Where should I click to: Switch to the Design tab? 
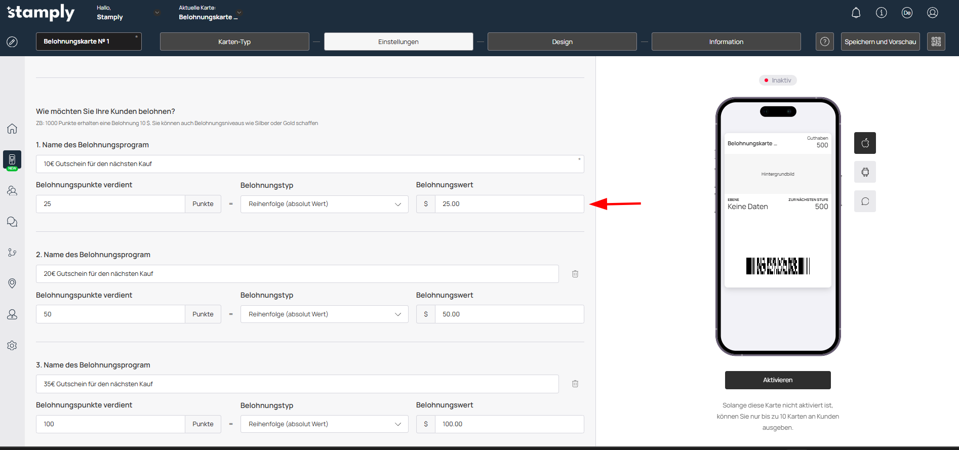[562, 42]
